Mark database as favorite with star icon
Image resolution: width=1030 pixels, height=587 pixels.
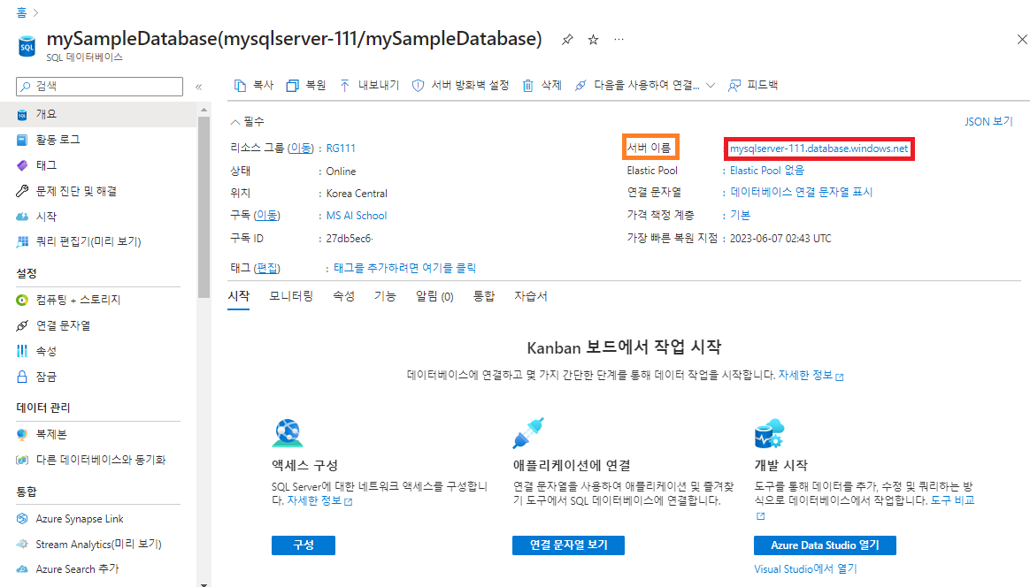pos(593,40)
